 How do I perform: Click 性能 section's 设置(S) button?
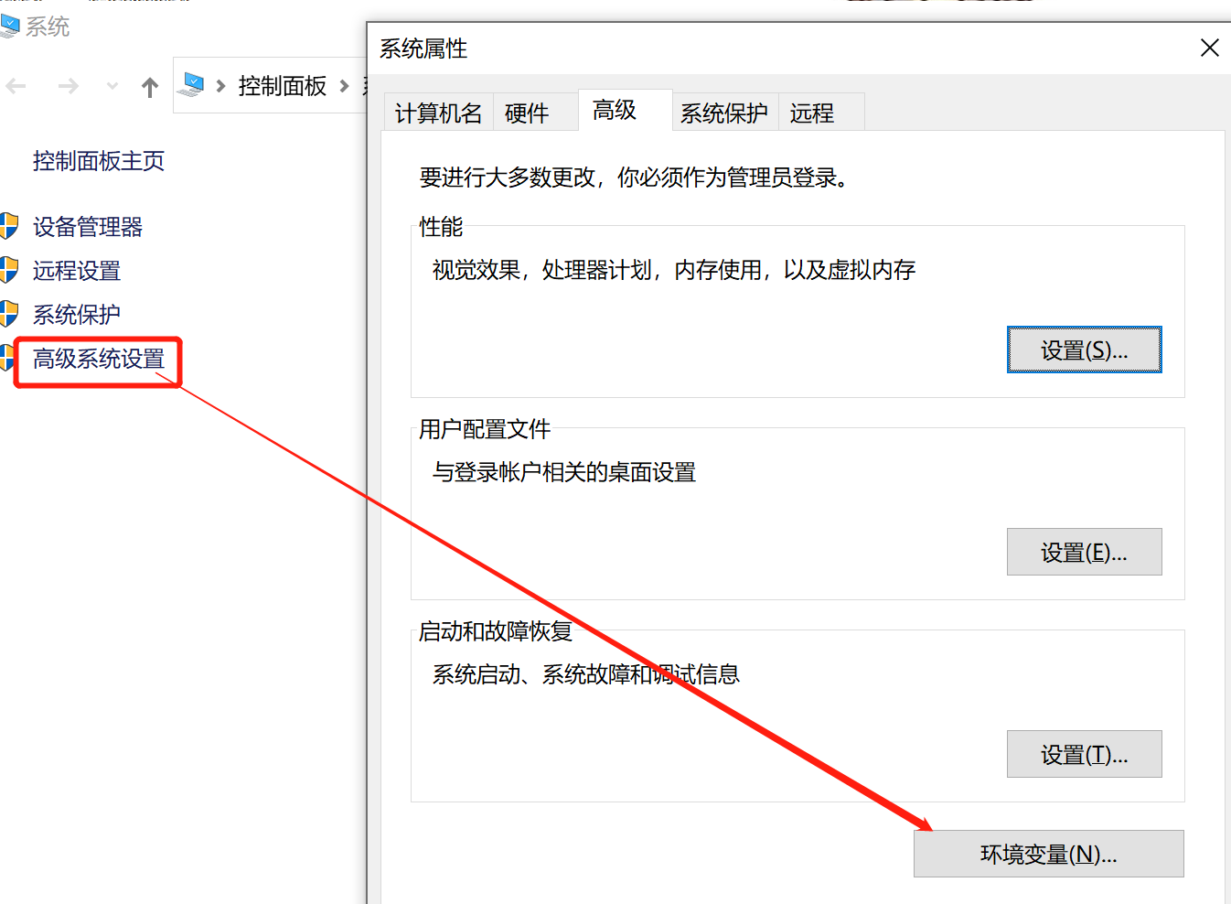coord(1084,350)
